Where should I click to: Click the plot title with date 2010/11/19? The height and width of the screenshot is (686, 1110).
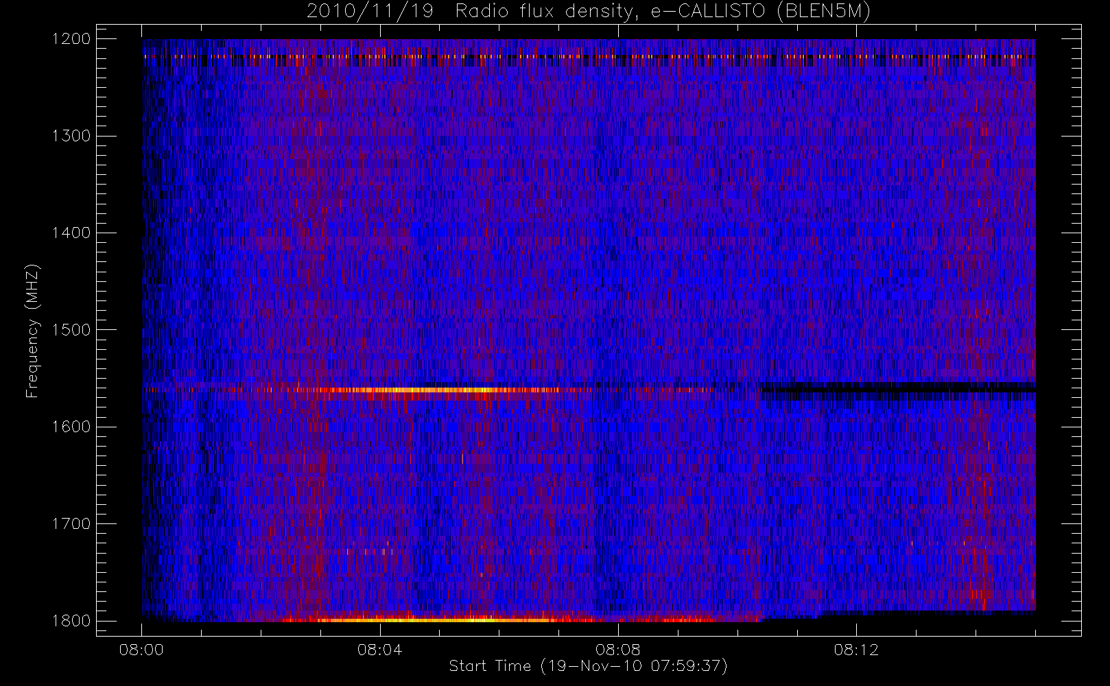pyautogui.click(x=589, y=12)
